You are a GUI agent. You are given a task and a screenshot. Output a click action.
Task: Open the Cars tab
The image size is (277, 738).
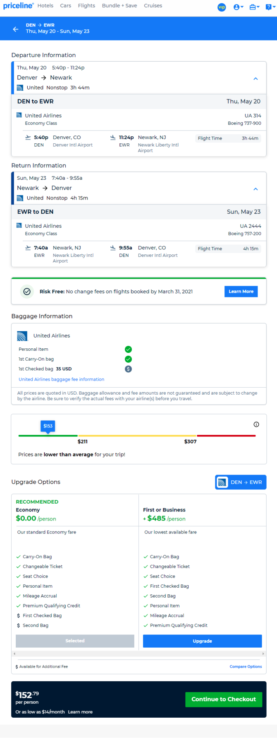tap(65, 6)
